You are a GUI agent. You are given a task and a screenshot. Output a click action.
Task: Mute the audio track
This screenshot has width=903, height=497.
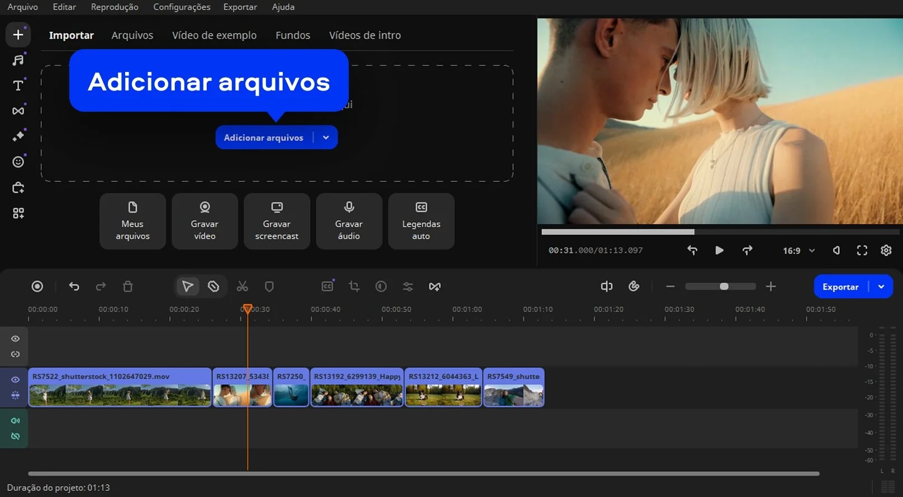[15, 420]
